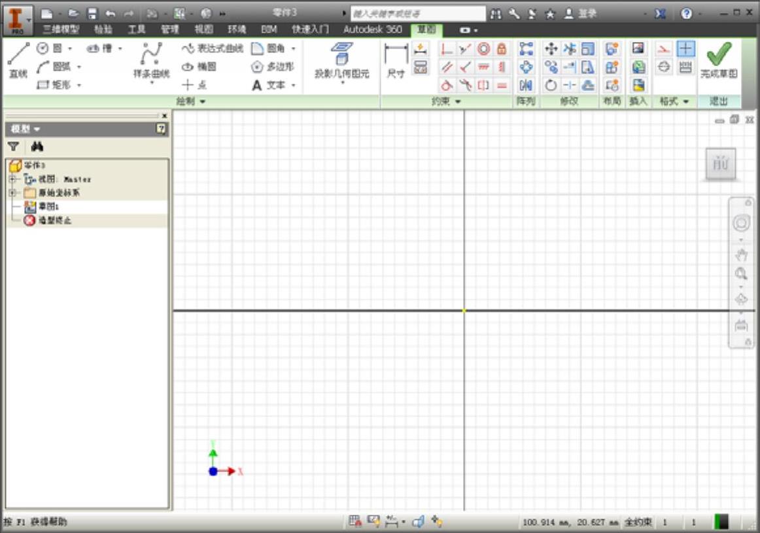The image size is (760, 533).
Task: Open the 视图 ribbon tab
Action: click(203, 29)
